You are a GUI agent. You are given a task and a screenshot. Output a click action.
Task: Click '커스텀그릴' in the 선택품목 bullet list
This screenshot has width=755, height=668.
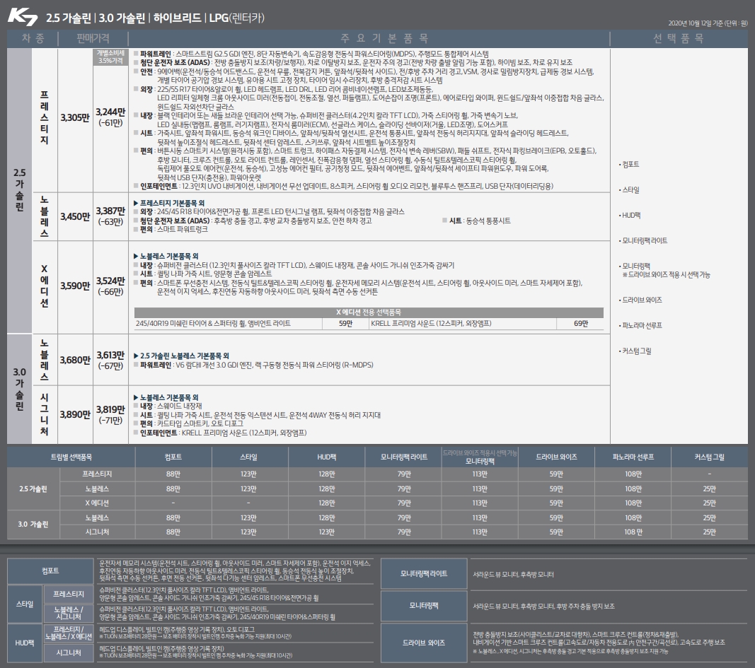[635, 351]
